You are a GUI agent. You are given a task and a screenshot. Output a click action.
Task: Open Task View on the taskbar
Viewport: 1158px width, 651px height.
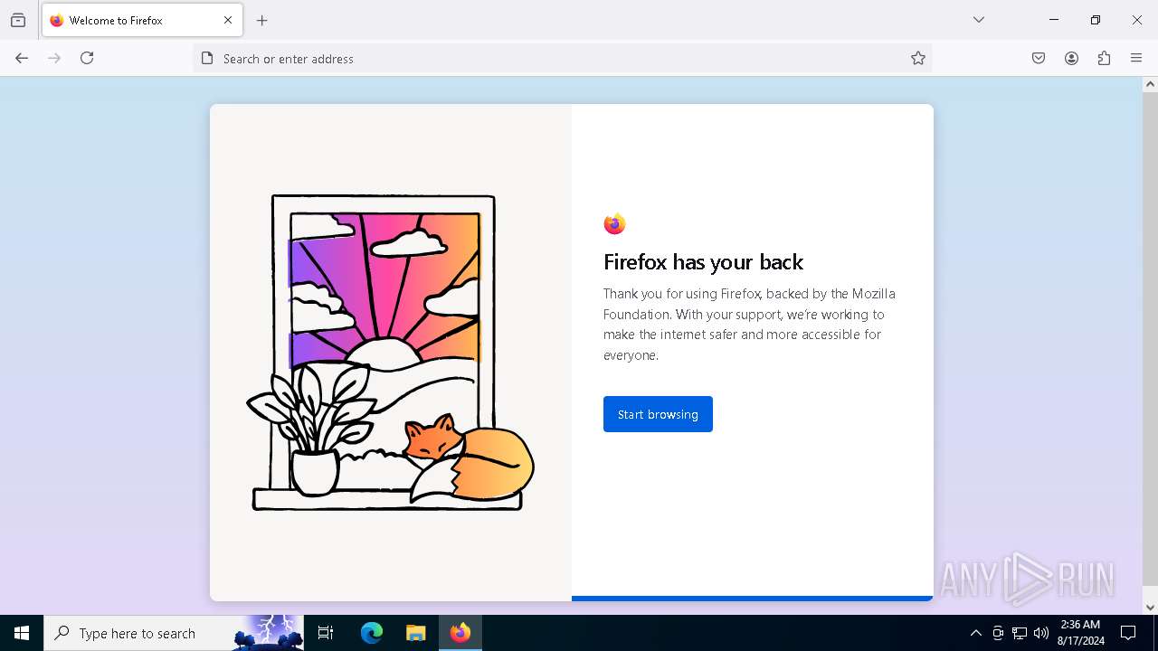tap(326, 633)
